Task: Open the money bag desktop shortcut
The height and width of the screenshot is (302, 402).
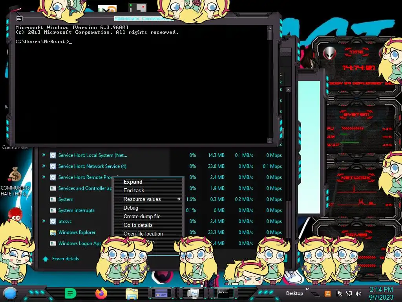Action: 15,175
